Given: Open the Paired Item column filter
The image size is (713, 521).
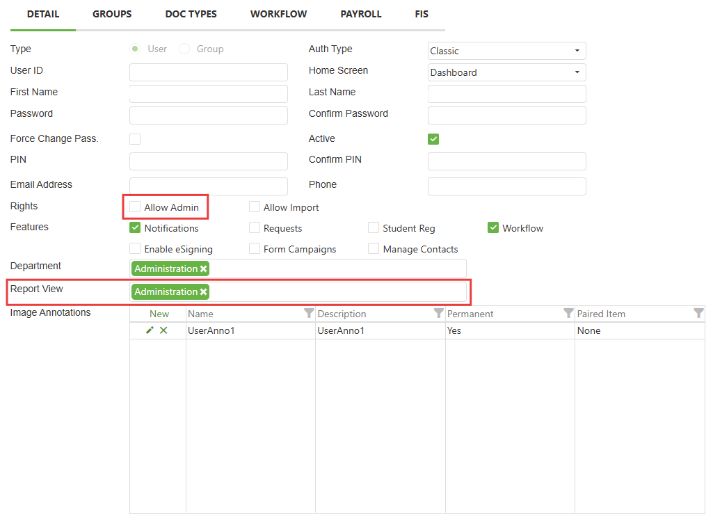Looking at the screenshot, I should 699,313.
